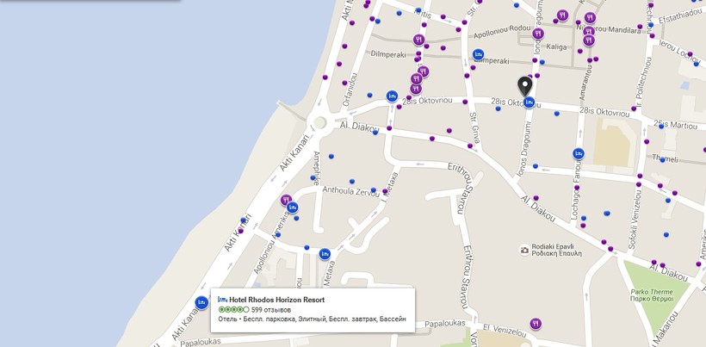Click the Efstathiadou street label
The height and width of the screenshot is (347, 706).
point(681,16)
